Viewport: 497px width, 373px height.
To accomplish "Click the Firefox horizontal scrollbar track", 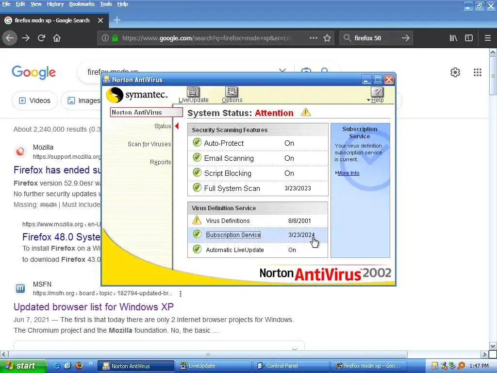I will coord(444,354).
